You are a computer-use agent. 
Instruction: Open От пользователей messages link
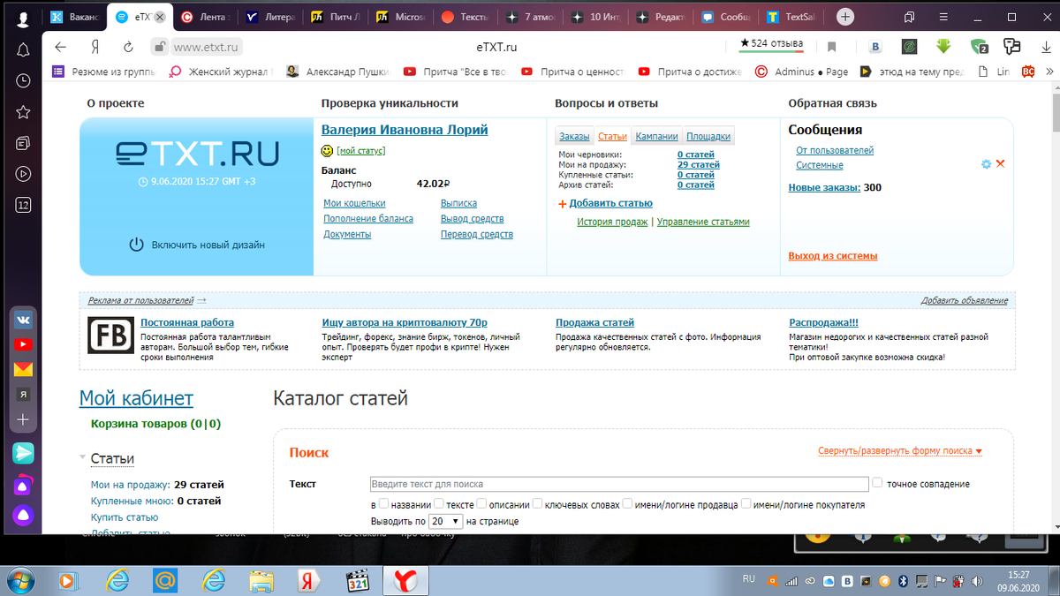[835, 150]
